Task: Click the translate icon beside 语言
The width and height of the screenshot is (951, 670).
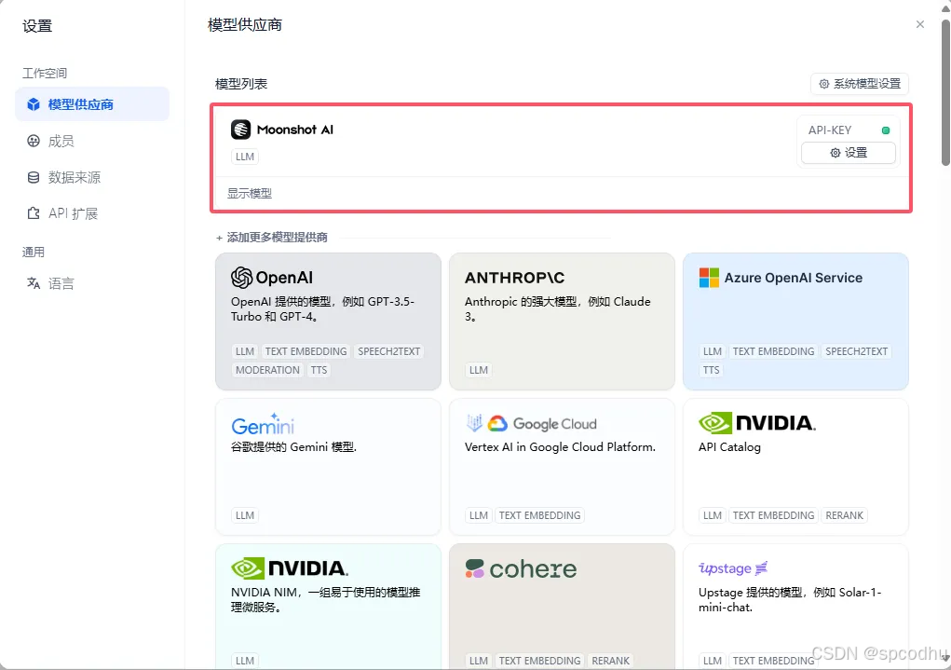Action: coord(34,283)
